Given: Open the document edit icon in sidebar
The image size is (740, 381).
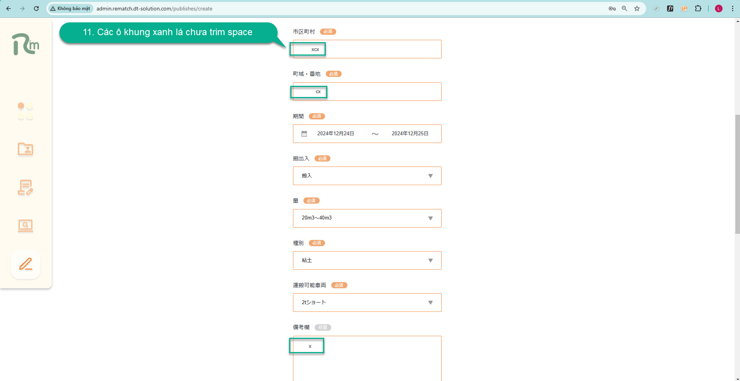Looking at the screenshot, I should (25, 188).
